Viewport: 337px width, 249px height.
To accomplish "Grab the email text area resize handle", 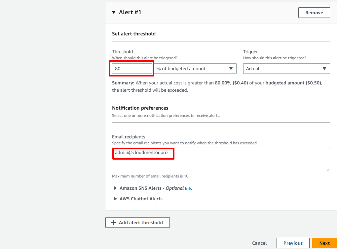I will pos(328,170).
